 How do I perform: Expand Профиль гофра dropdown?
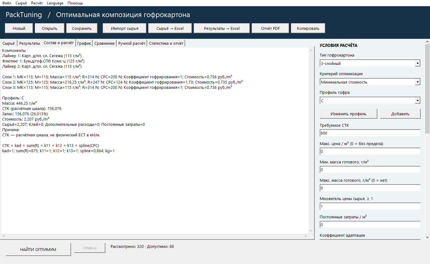(370, 101)
